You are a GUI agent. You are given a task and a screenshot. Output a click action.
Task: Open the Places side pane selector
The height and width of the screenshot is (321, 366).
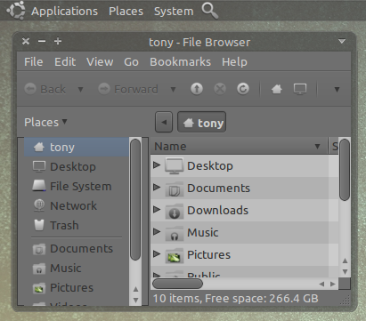[45, 122]
